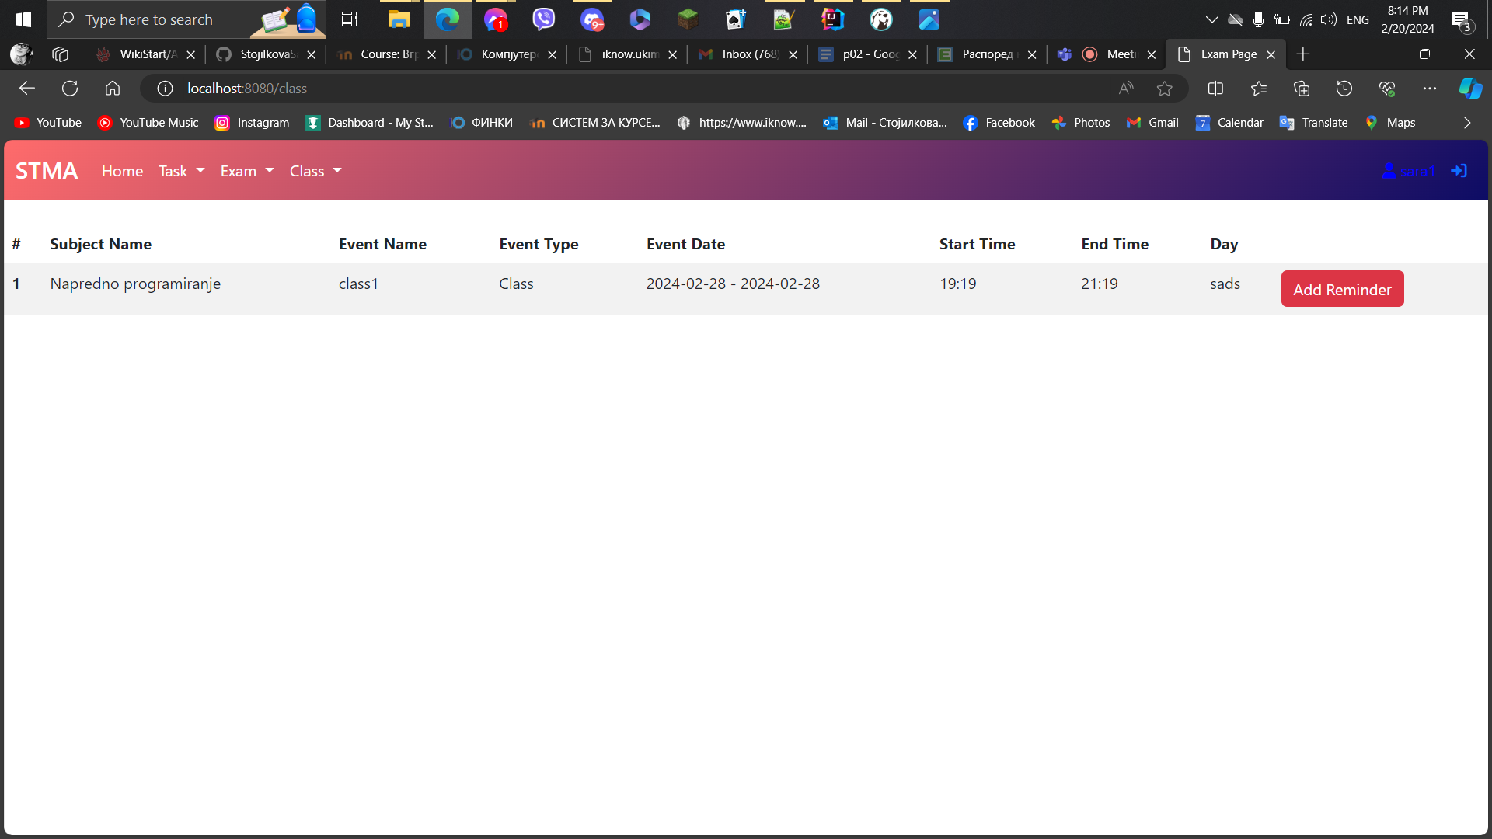This screenshot has width=1492, height=839.
Task: Expand the Exam dropdown menu
Action: (x=247, y=171)
